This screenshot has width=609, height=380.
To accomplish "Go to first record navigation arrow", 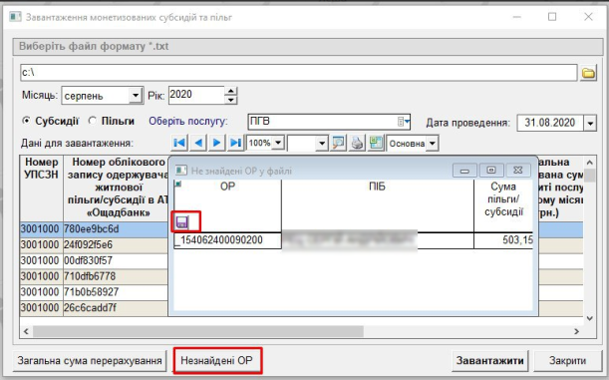I will pos(179,143).
